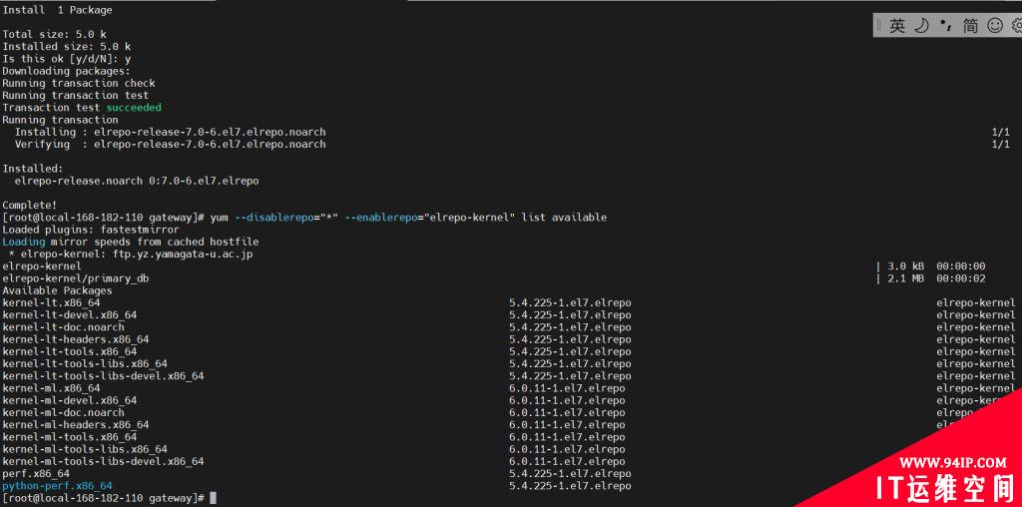Select the kernel-lt-devel.x86_64 package name
This screenshot has height=507, width=1022.
[70, 314]
